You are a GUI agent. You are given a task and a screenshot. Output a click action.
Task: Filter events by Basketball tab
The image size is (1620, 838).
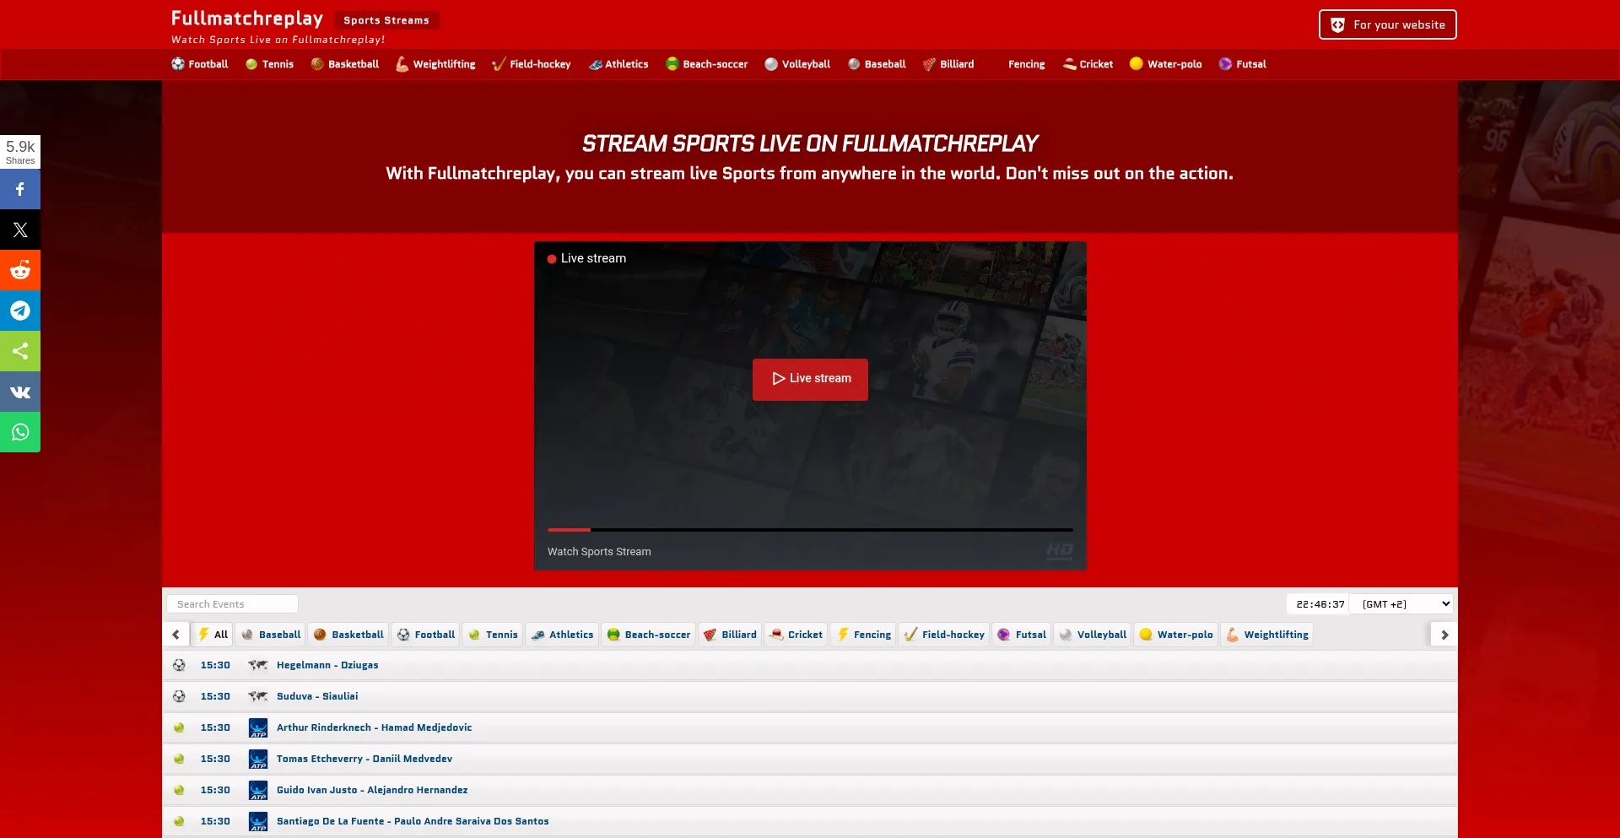[x=348, y=635]
